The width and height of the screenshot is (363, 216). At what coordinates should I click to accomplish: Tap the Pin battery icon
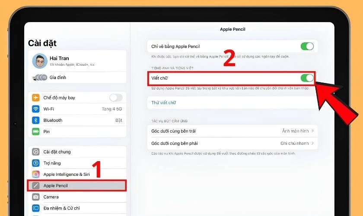35,131
